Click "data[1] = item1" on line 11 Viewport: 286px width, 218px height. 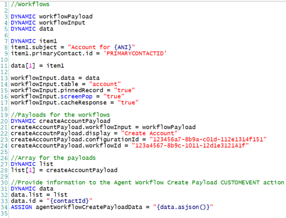pyautogui.click(x=37, y=66)
